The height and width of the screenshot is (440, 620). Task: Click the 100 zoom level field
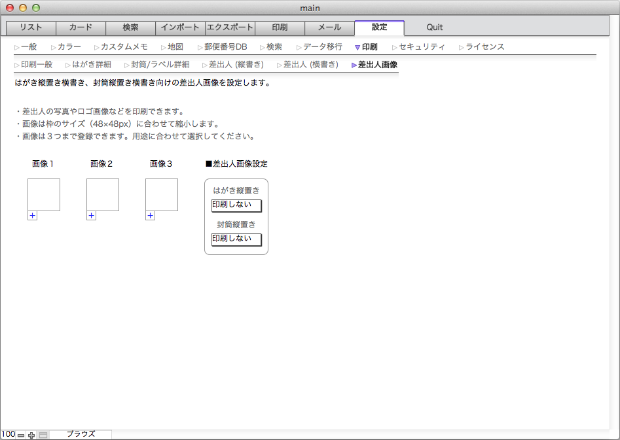coord(9,435)
